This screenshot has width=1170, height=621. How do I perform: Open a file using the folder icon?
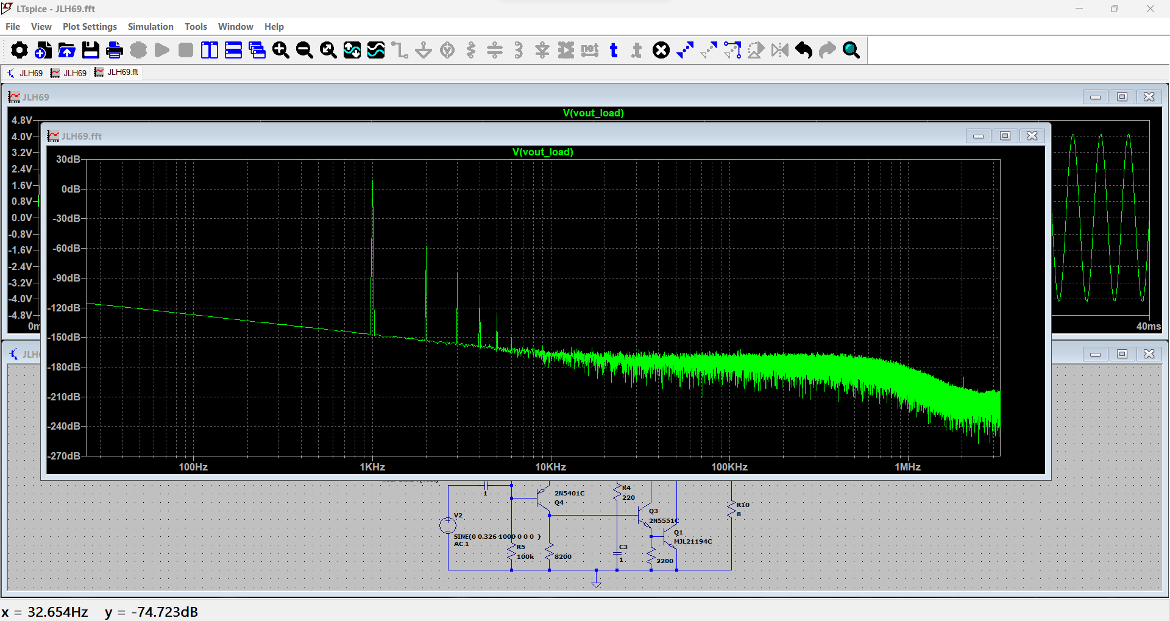67,50
